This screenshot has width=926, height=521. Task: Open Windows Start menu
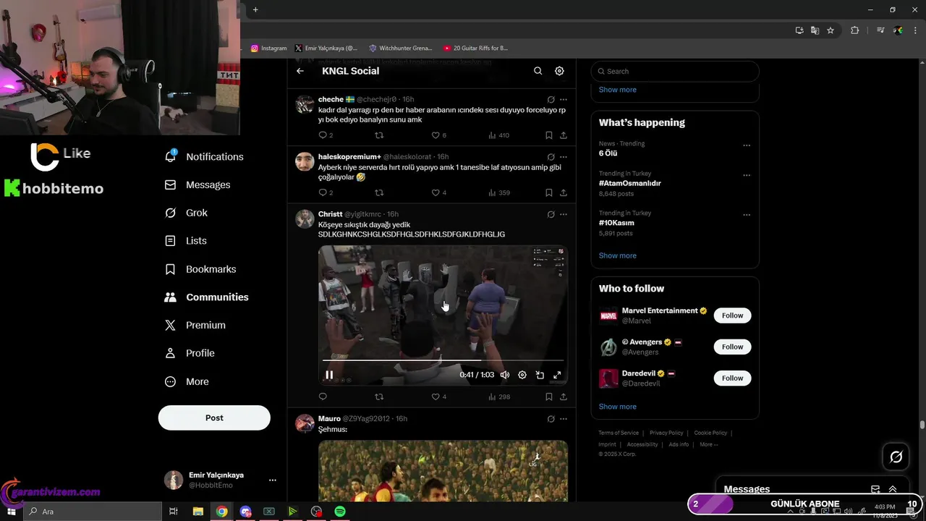click(12, 512)
